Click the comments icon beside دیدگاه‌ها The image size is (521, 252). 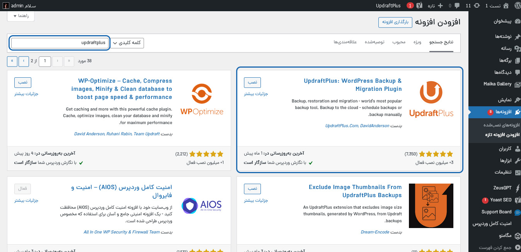[x=517, y=72]
